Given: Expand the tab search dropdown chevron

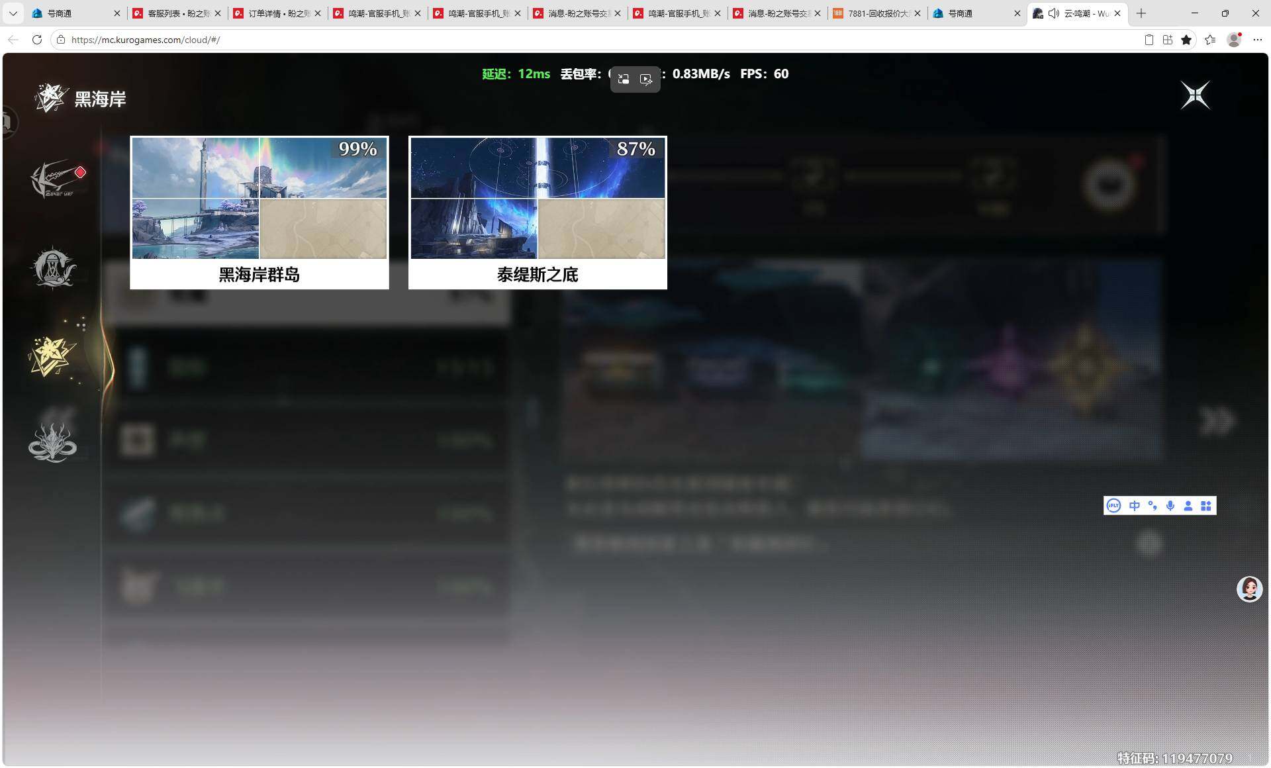Looking at the screenshot, I should [x=13, y=13].
